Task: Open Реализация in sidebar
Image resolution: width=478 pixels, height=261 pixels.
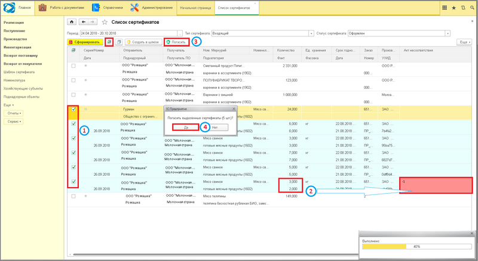Action: coord(14,23)
